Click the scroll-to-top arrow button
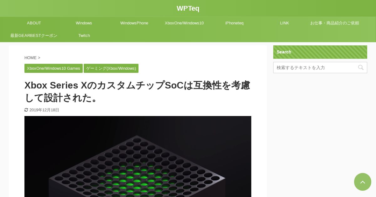This screenshot has height=197, width=376. [363, 182]
